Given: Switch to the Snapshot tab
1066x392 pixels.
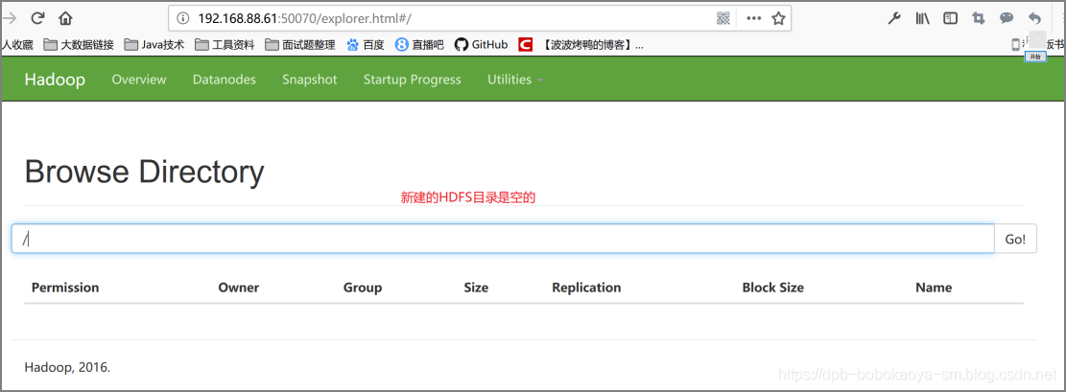Looking at the screenshot, I should (309, 80).
